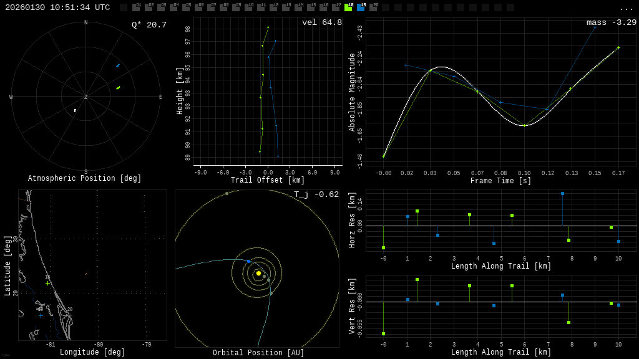Click station 01 box in the top strip
The image size is (639, 359).
[136, 7]
